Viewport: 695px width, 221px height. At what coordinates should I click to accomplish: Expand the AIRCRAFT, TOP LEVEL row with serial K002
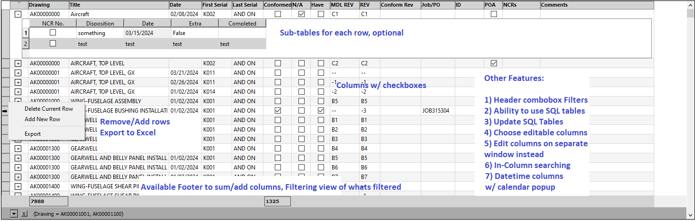coord(18,63)
